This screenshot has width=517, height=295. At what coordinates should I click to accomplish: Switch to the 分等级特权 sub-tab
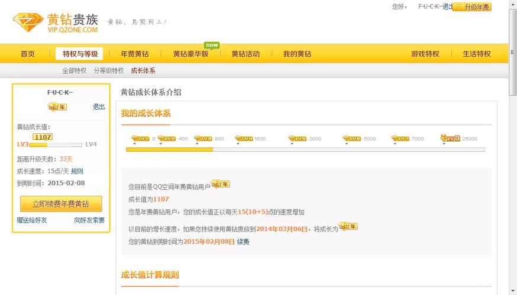tap(108, 71)
